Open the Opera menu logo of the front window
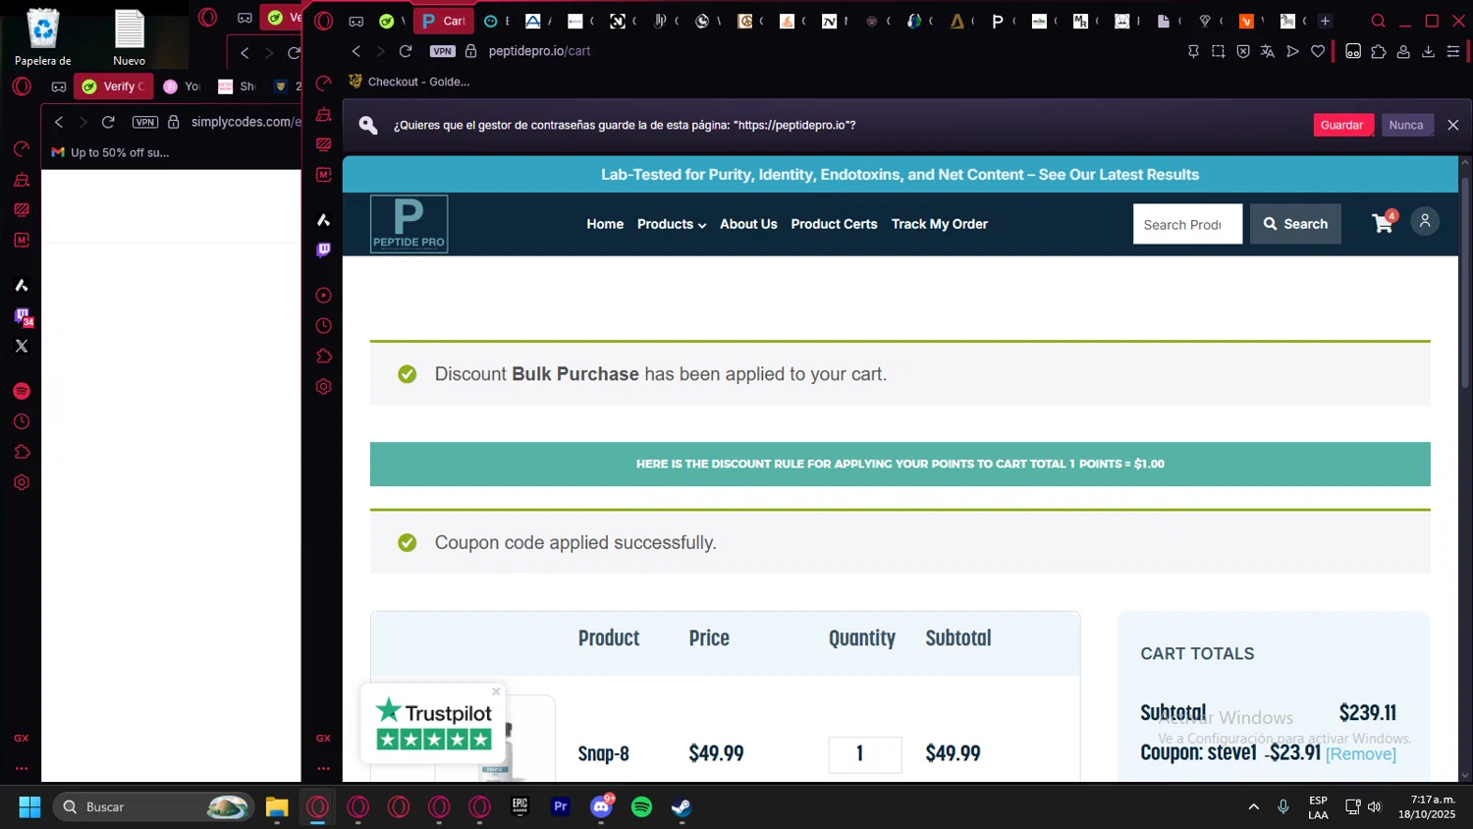1473x829 pixels. [x=324, y=21]
